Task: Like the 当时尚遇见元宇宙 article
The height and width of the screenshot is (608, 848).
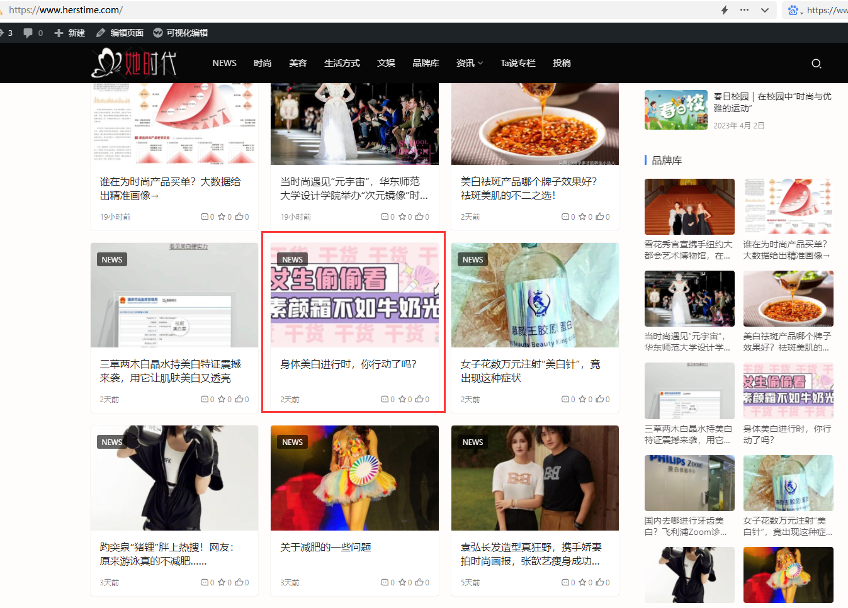Action: 419,217
